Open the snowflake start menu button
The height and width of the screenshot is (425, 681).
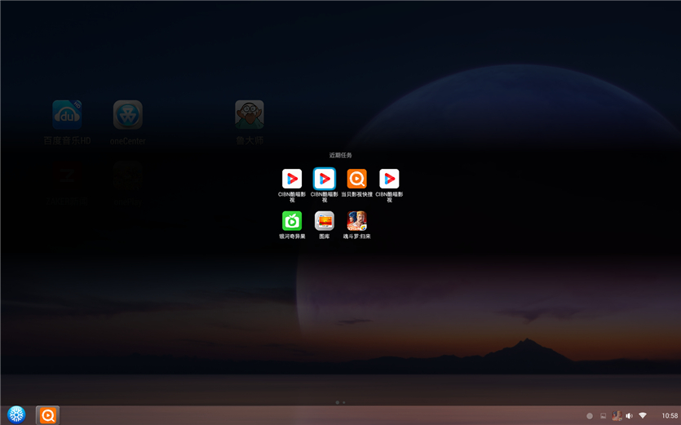pos(16,415)
